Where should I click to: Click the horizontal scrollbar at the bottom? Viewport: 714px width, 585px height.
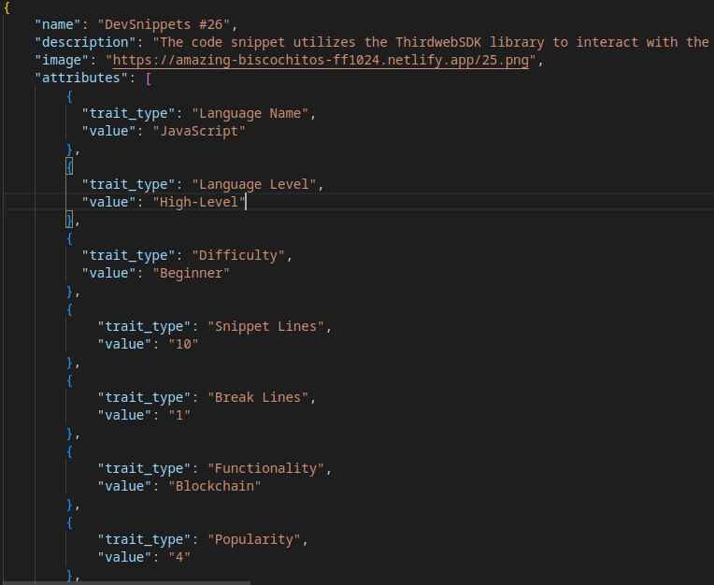[x=125, y=583]
